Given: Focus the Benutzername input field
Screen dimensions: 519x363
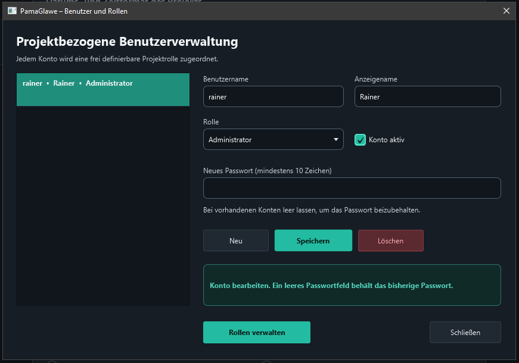Looking at the screenshot, I should click(274, 96).
